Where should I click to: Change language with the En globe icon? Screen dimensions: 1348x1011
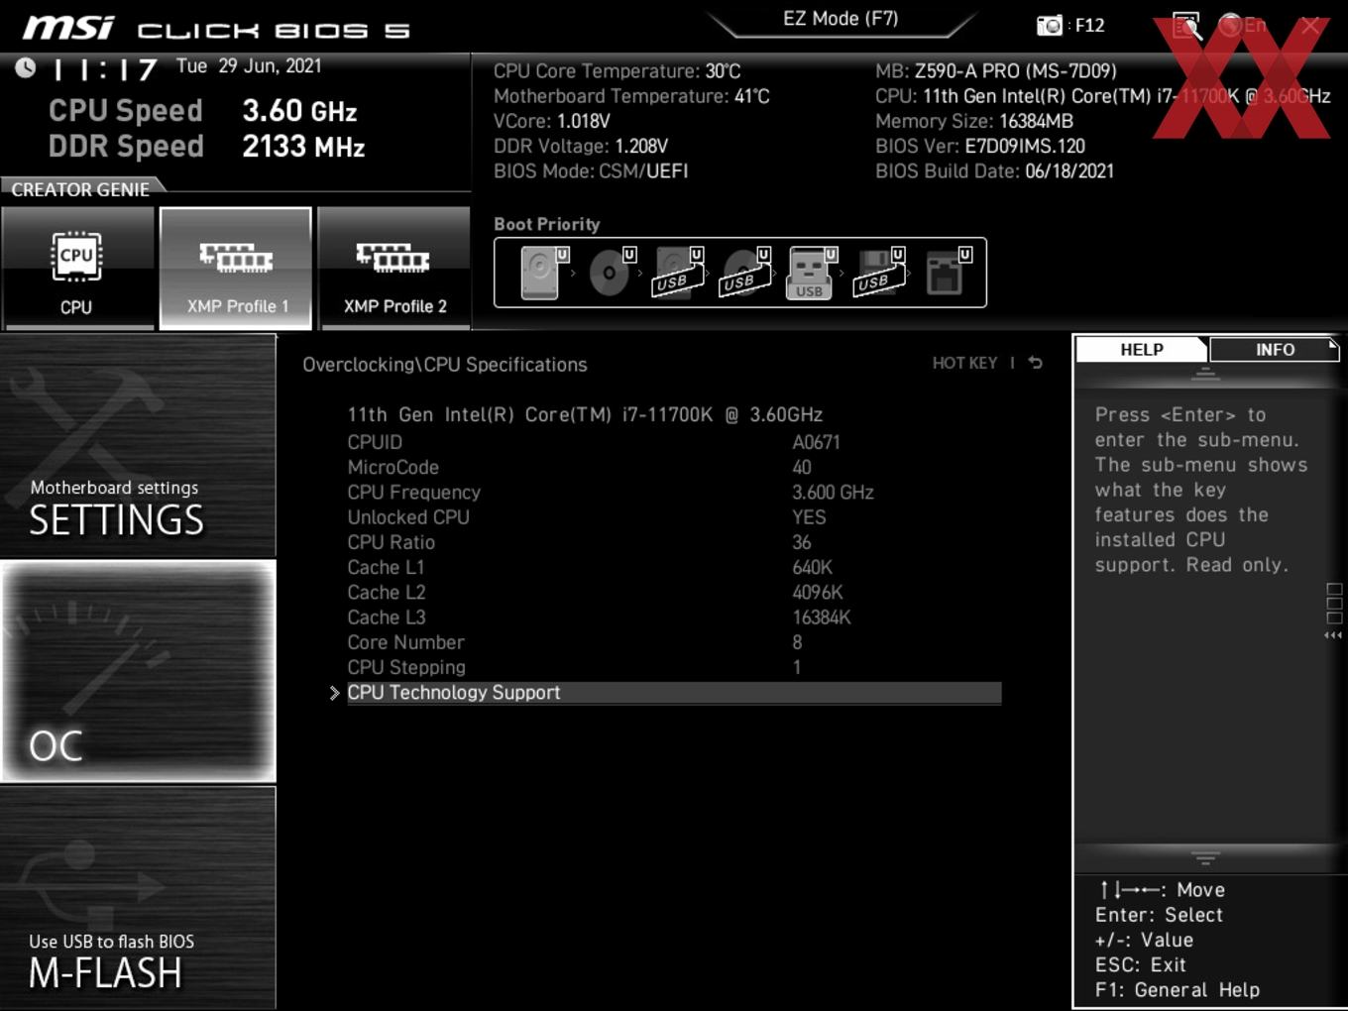coord(1242,25)
